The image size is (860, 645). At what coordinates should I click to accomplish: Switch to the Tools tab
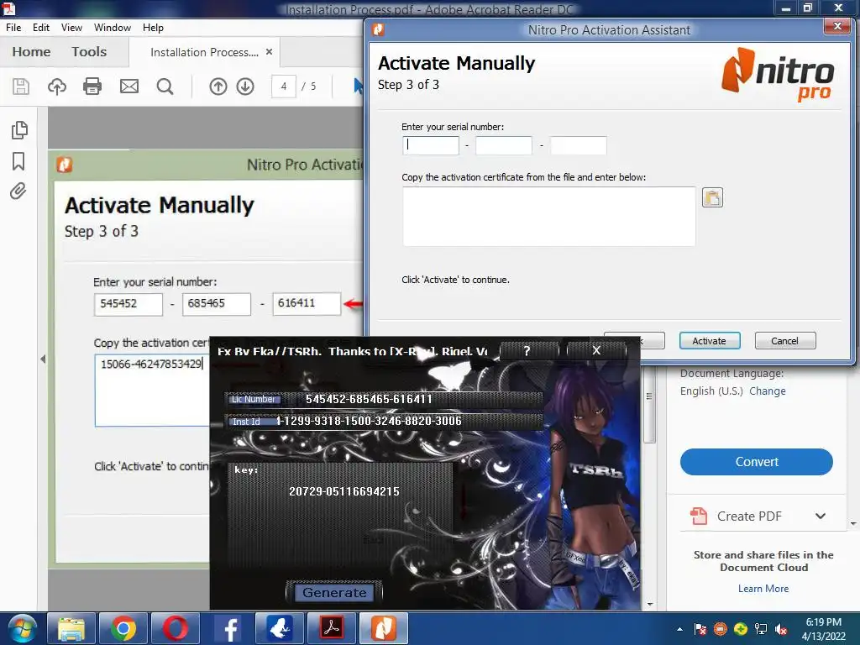click(x=89, y=51)
